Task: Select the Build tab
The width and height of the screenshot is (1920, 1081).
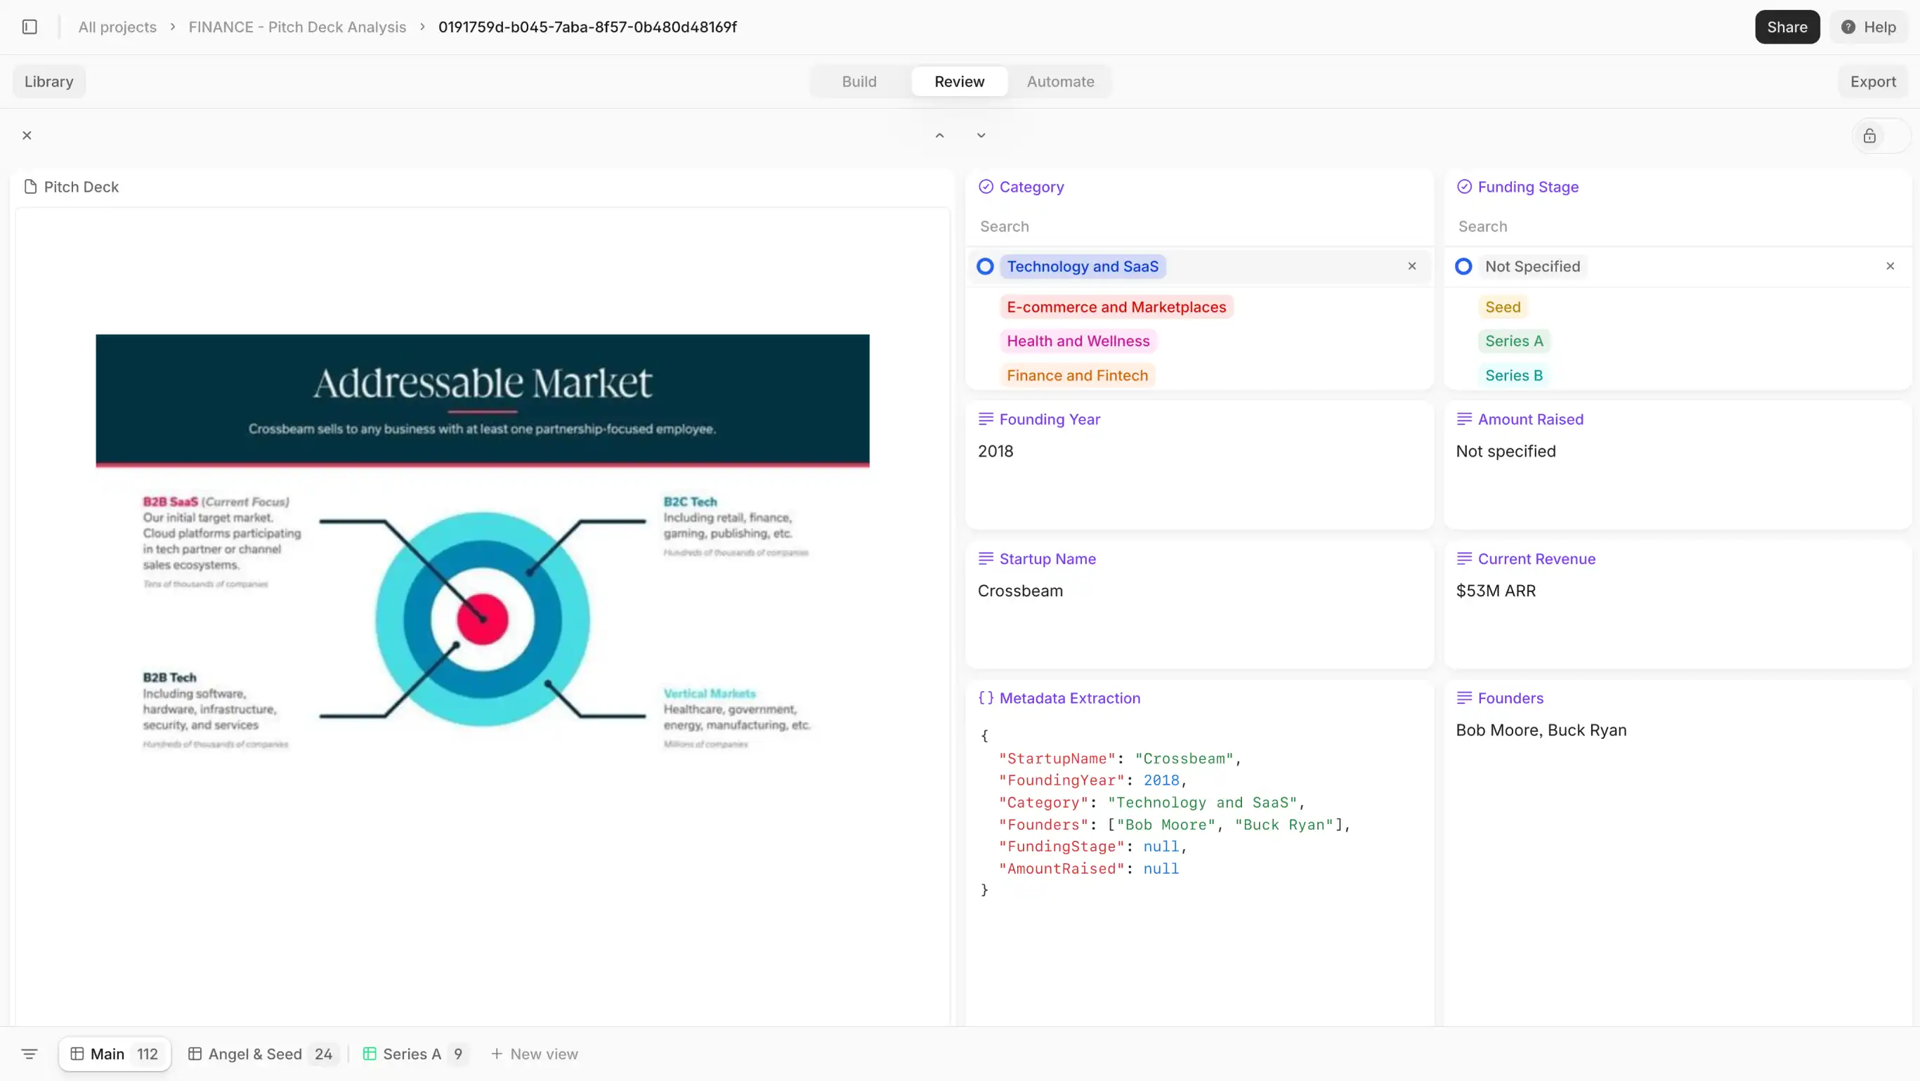Action: click(x=860, y=81)
